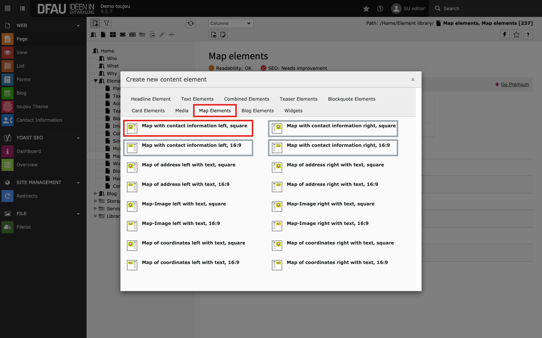
Task: Open the Redirects module
Action: click(x=27, y=196)
